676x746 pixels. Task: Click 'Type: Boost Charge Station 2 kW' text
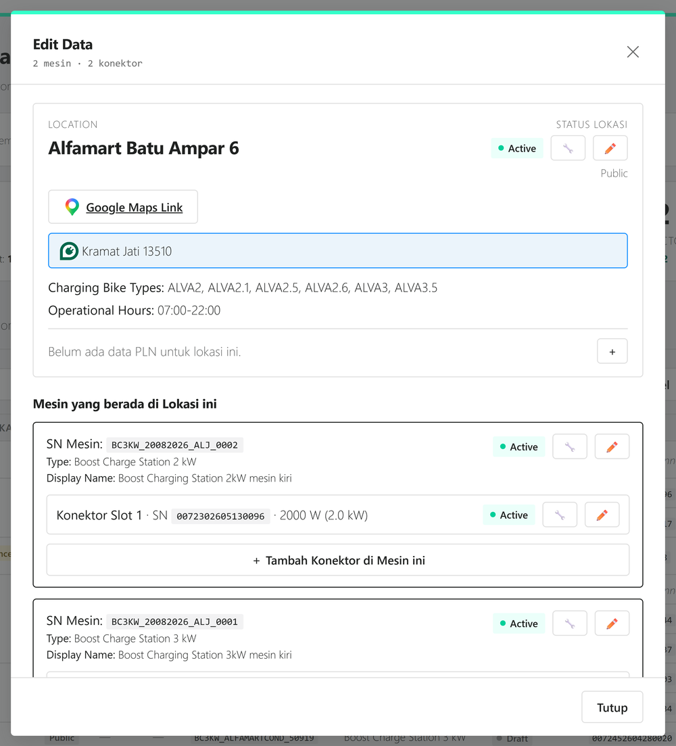click(x=121, y=462)
